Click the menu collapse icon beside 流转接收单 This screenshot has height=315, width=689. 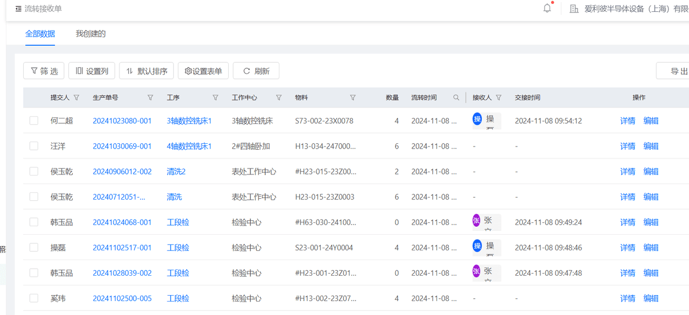18,9
